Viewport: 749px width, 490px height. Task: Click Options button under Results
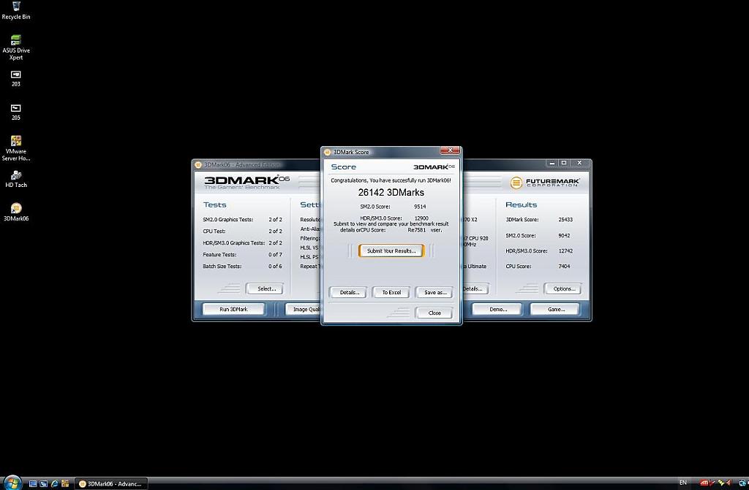[x=564, y=288]
